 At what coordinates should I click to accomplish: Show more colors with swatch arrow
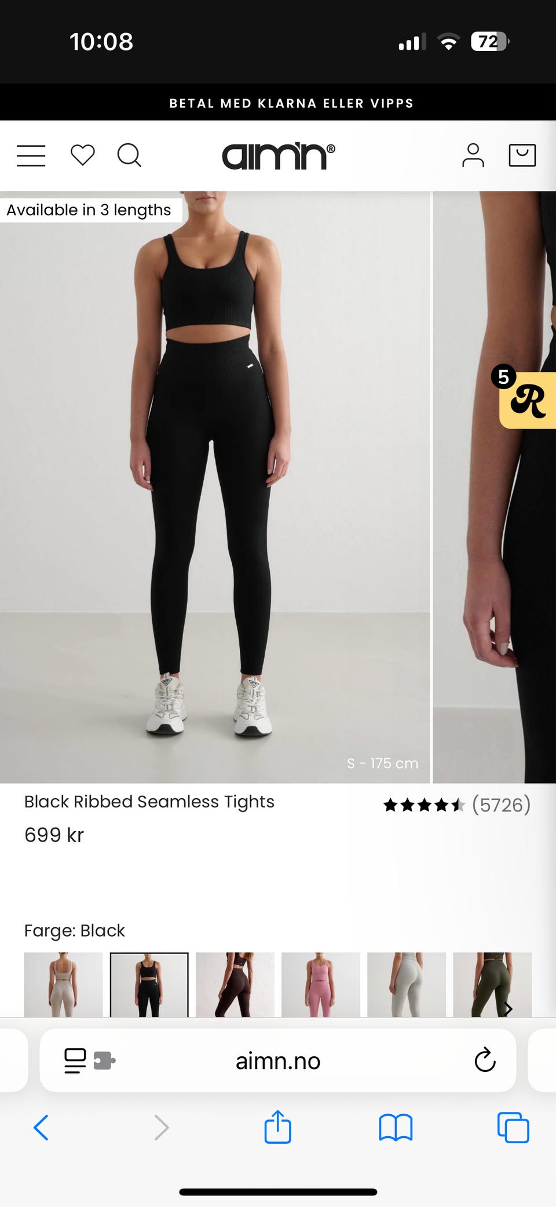point(508,1009)
